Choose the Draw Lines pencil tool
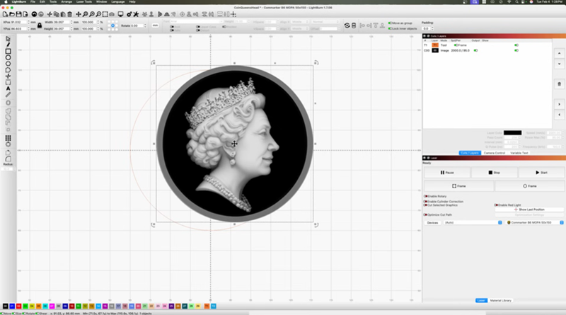The image size is (566, 315). tap(8, 45)
